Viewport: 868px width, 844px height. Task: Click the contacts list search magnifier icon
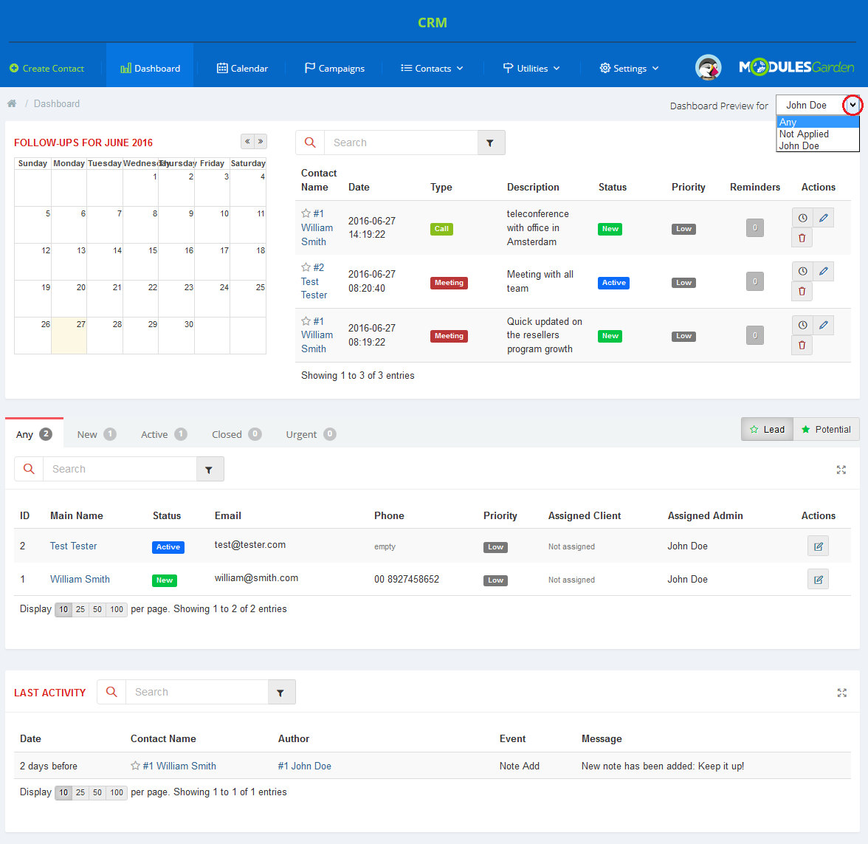coord(29,469)
